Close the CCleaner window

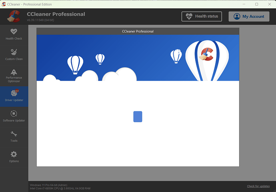270,4
